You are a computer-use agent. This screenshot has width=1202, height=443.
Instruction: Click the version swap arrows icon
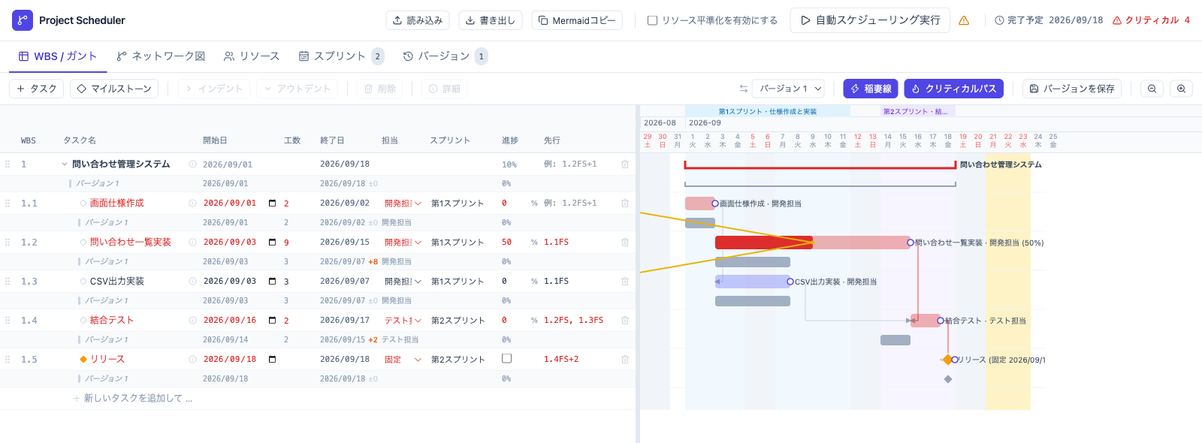[x=744, y=89]
